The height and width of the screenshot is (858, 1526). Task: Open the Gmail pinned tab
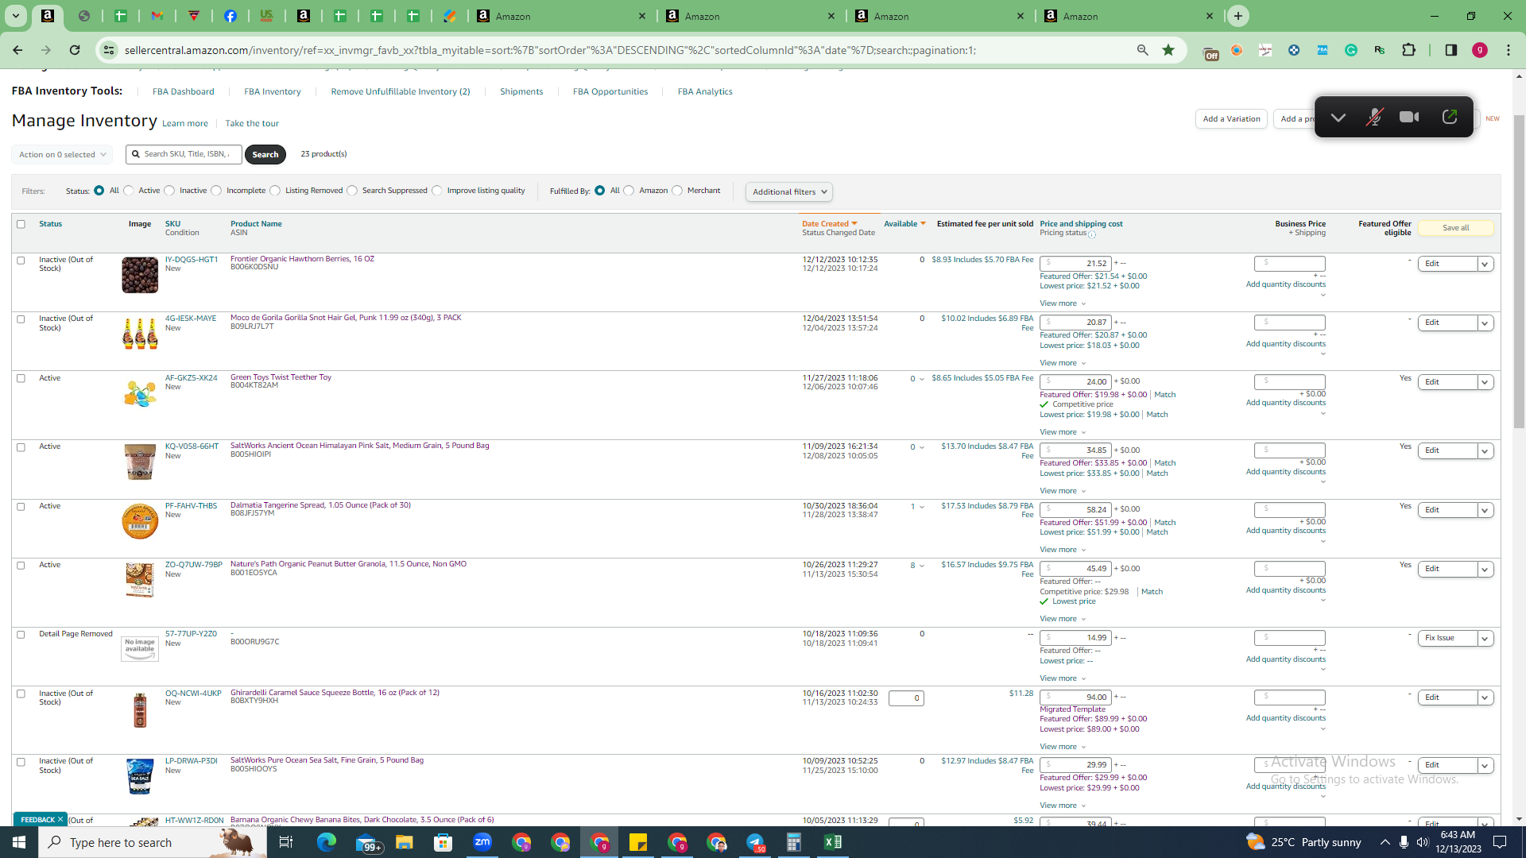pos(157,16)
